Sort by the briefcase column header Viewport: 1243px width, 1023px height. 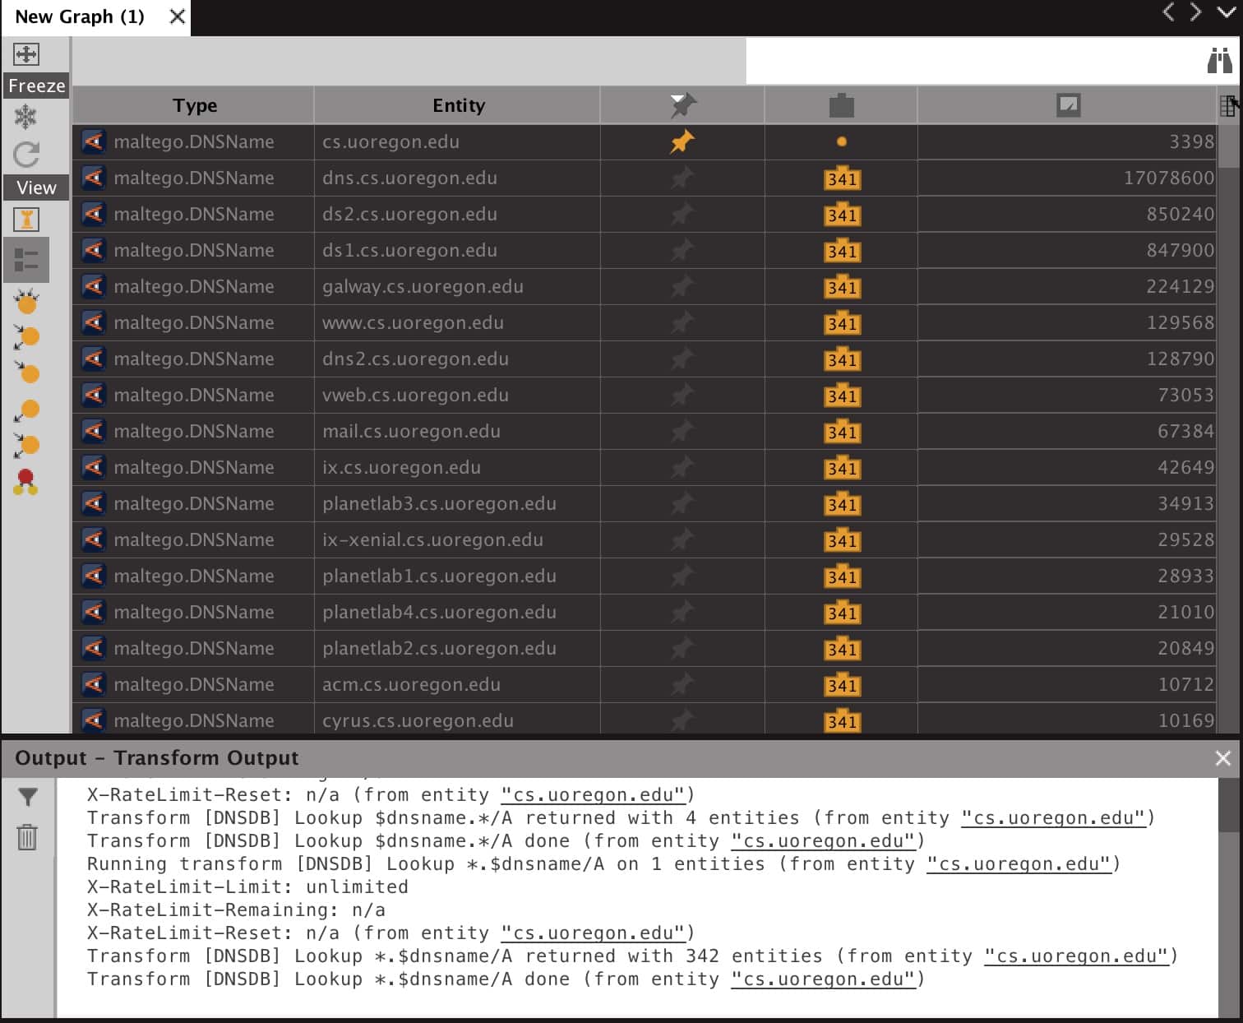point(841,105)
